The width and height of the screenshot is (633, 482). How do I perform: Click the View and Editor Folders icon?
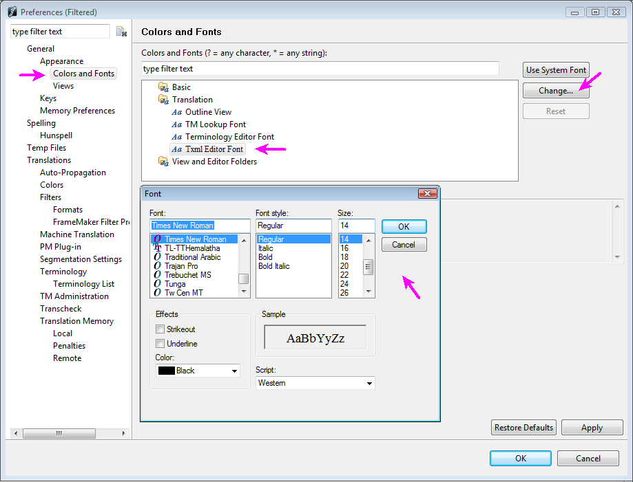click(163, 162)
